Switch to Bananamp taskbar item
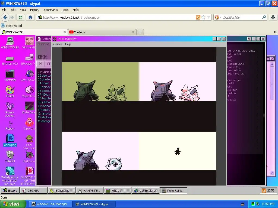 (x=62, y=190)
